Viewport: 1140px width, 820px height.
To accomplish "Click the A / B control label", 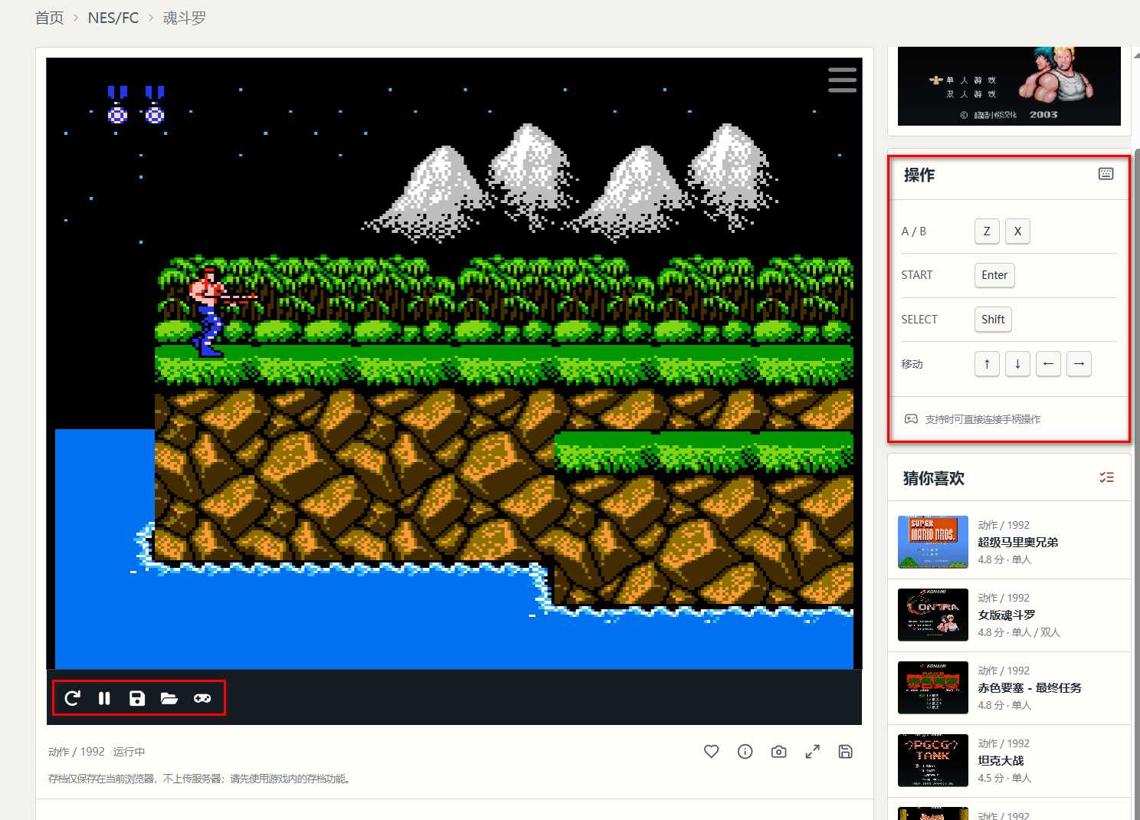I will coord(914,231).
